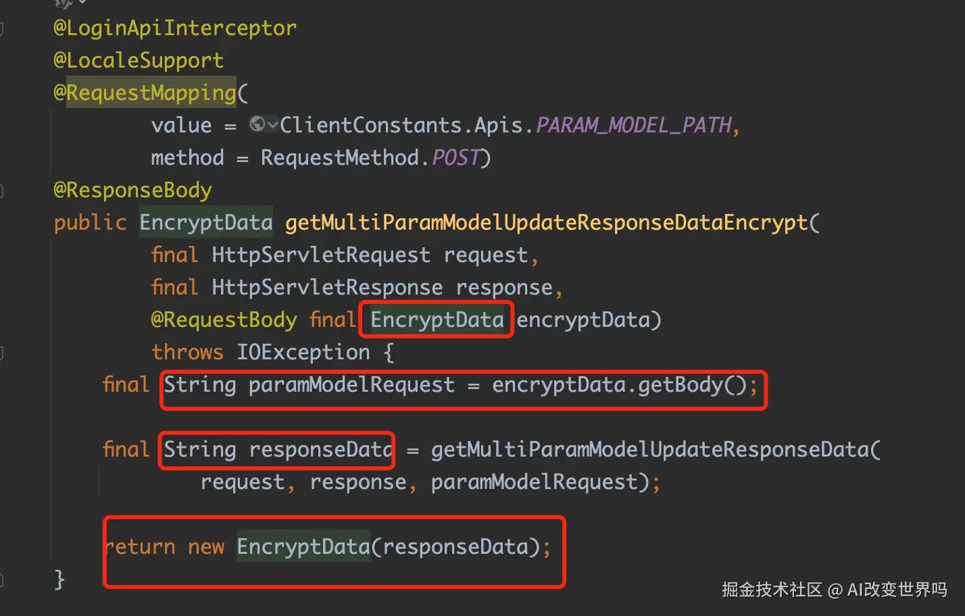Click the HttpServletResponse parameter type
Image resolution: width=965 pixels, height=616 pixels.
click(327, 287)
